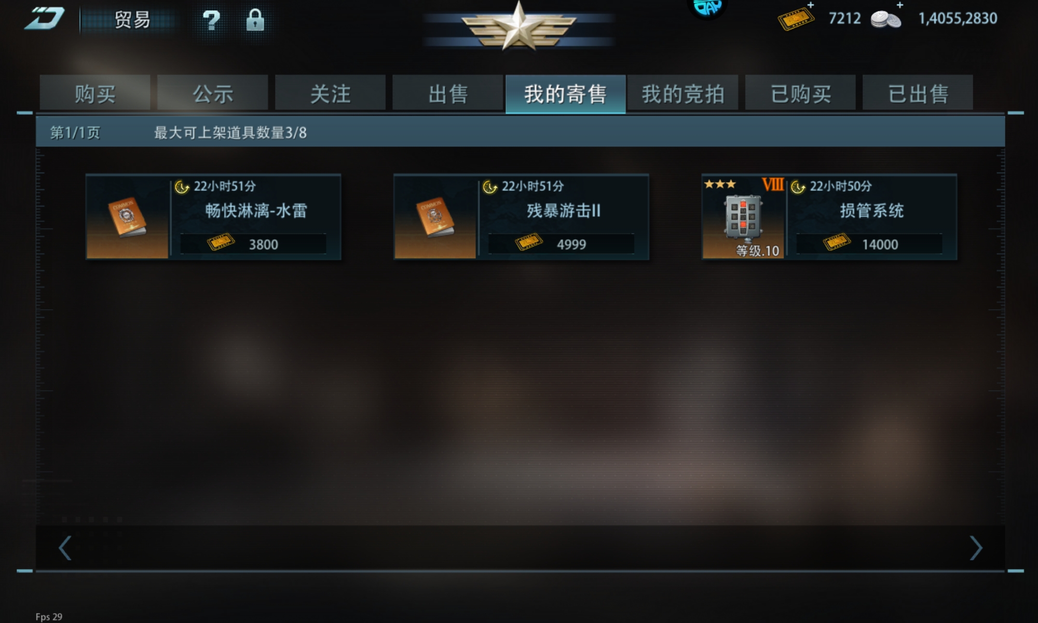Go to the 出售 tab
This screenshot has height=623, width=1038.
(448, 93)
